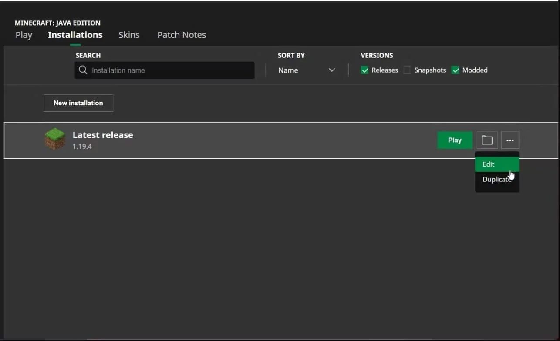
Task: Click the grass block installation icon
Action: click(x=55, y=140)
